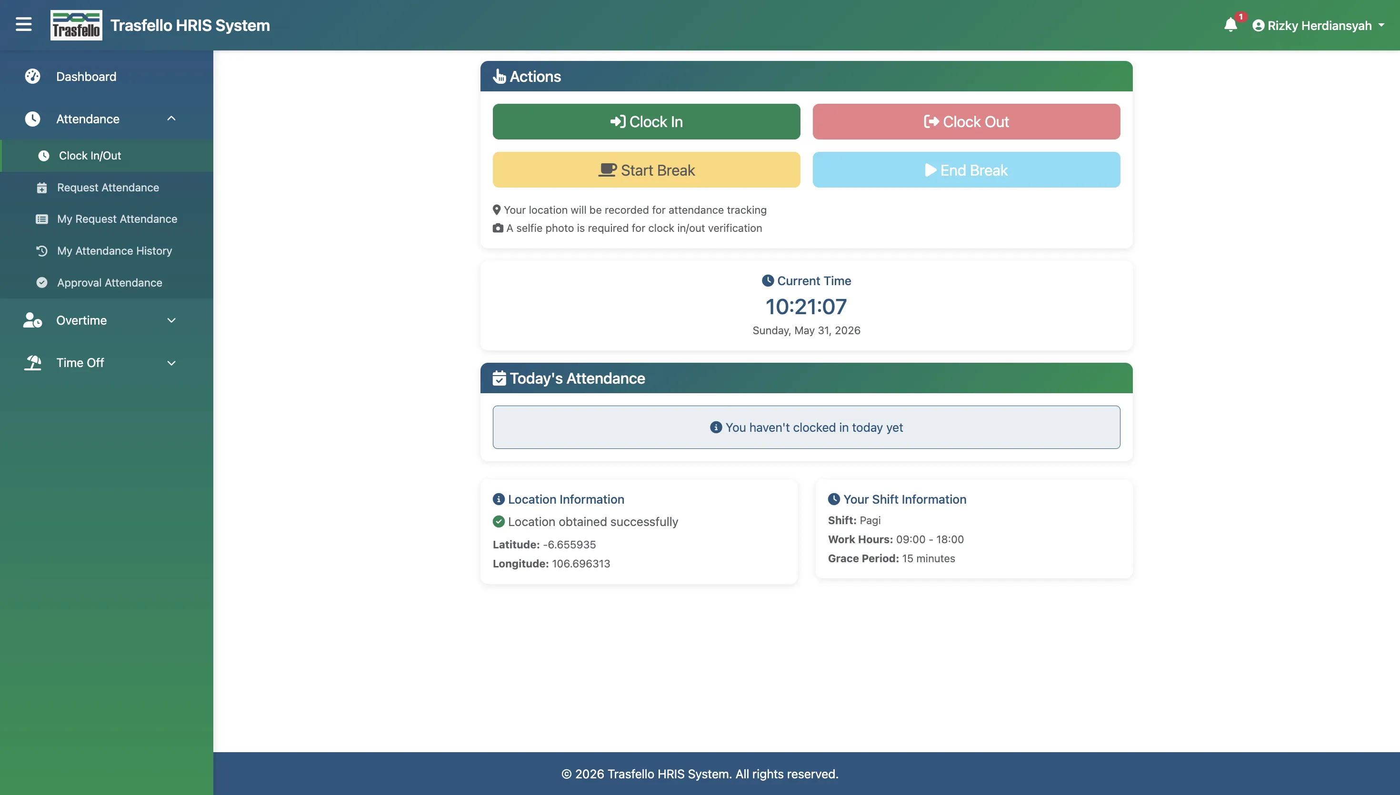Click the 10:21:07 time display
The height and width of the screenshot is (795, 1400).
click(x=806, y=306)
